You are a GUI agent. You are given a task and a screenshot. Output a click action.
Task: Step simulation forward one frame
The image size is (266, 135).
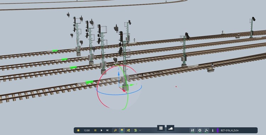[x=107, y=130]
